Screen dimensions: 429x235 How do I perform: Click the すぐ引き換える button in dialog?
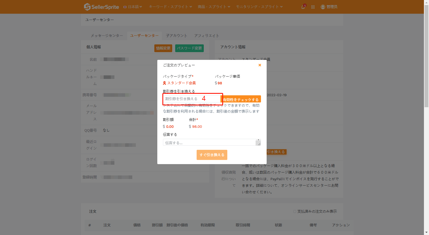[x=212, y=155]
